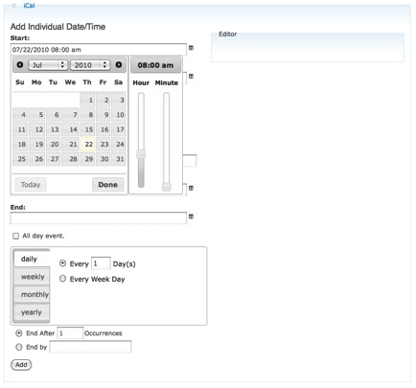Click the Add button
416x388 pixels.
point(21,365)
